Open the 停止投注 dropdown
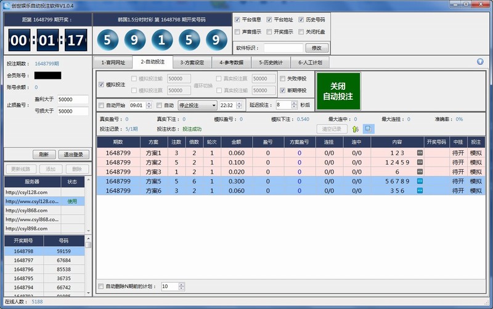This screenshot has width=493, height=309. [213, 105]
